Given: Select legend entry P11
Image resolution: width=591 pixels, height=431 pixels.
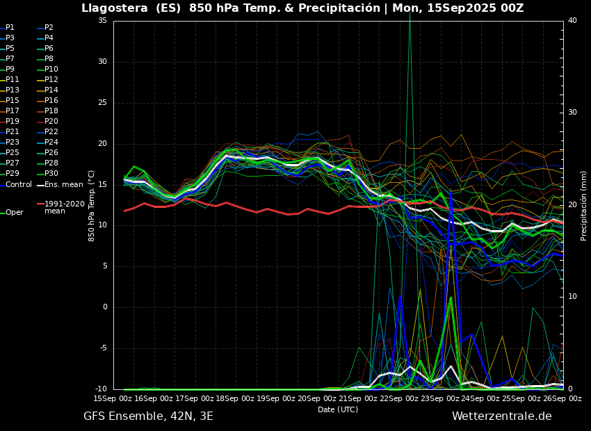Looking at the screenshot, I should [x=13, y=79].
